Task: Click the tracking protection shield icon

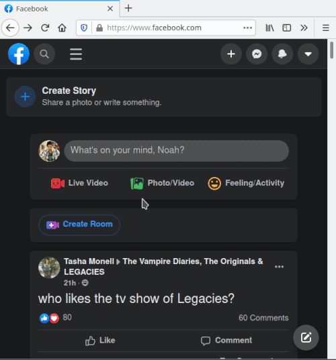Action: 84,27
